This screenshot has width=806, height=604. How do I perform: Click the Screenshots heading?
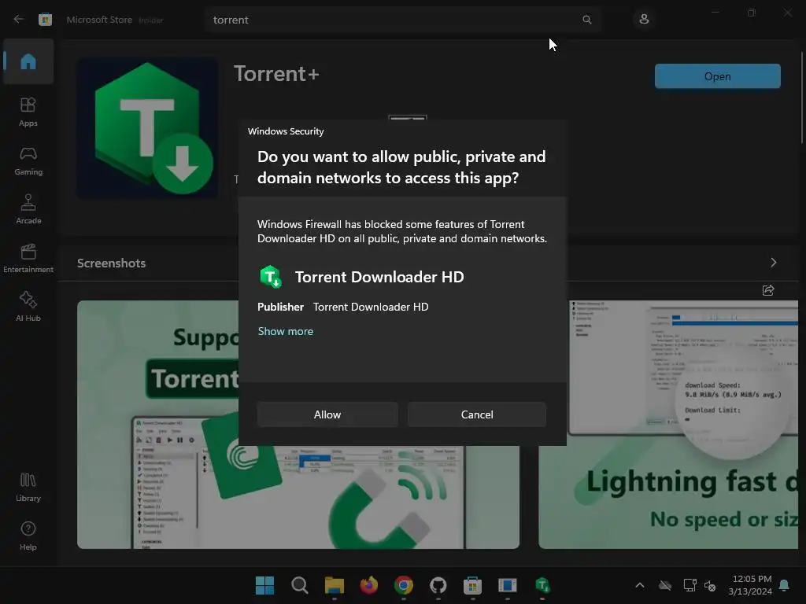click(112, 263)
